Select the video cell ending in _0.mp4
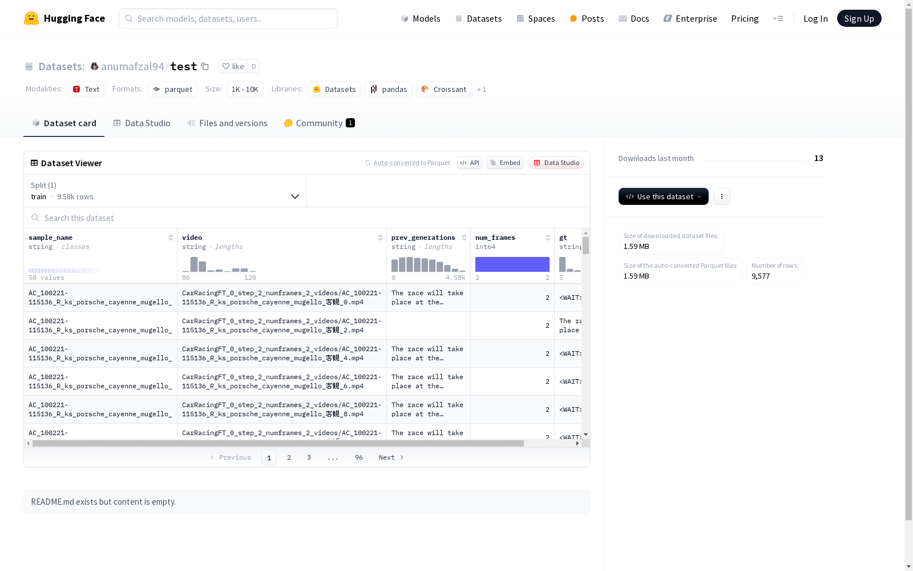The image size is (913, 571). (x=282, y=297)
